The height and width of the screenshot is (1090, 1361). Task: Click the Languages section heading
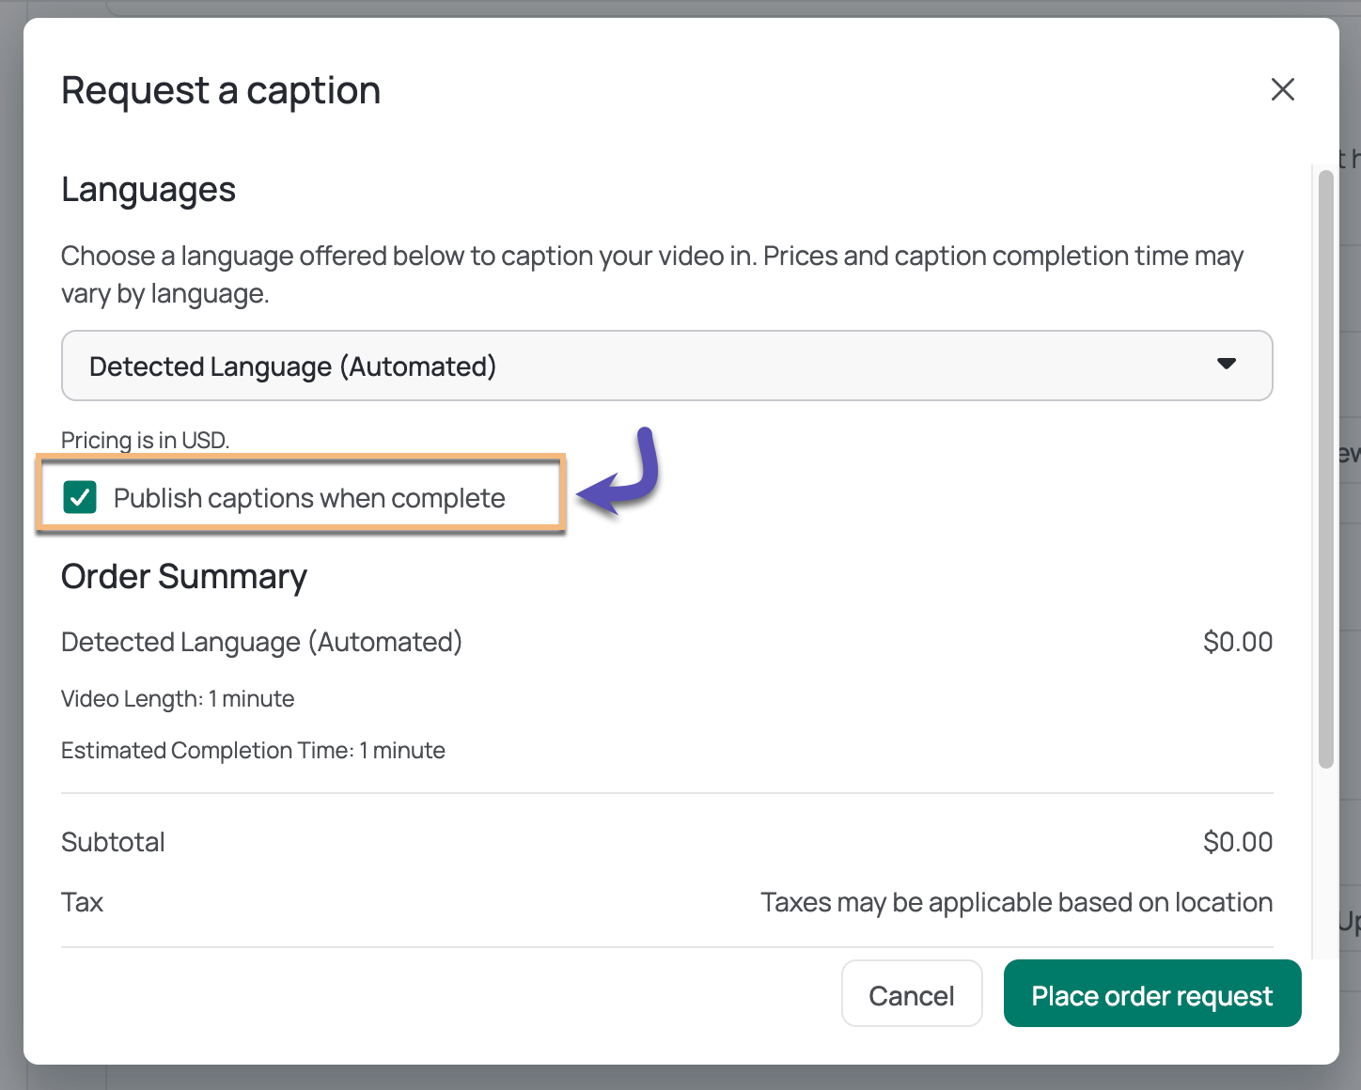(x=149, y=190)
